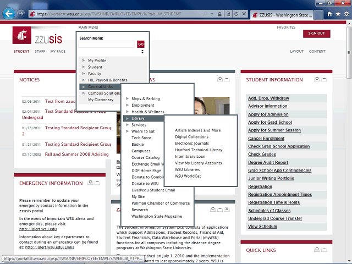Open the CONTENT personalization link
The image size is (352, 264).
317,51
